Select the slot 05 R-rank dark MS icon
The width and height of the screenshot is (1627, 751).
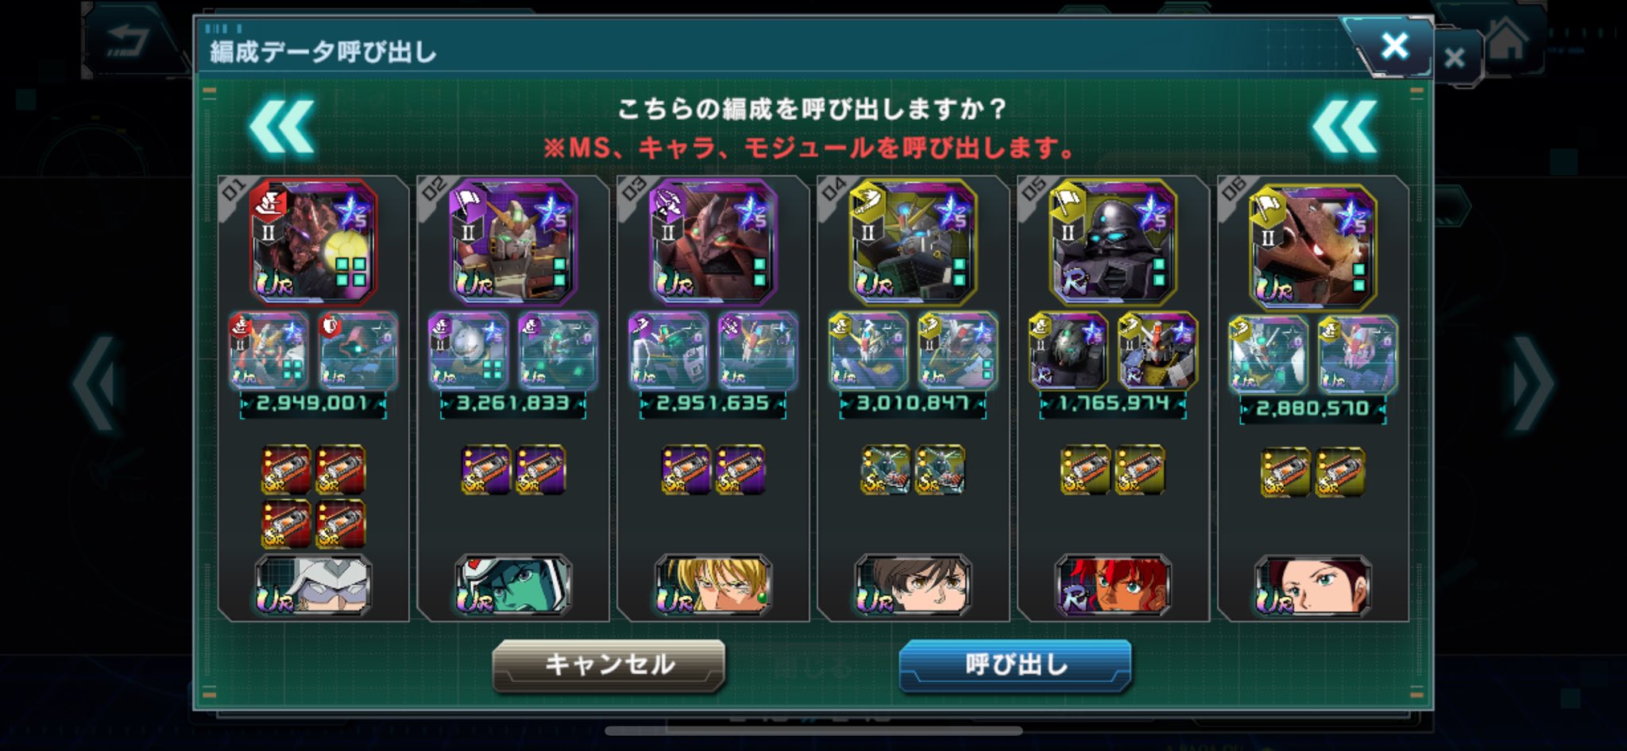pyautogui.click(x=1113, y=242)
